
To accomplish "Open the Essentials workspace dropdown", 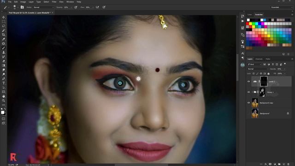I will tap(281, 7).
